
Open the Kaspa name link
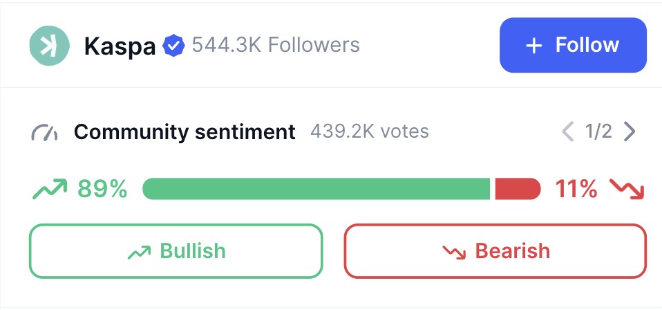point(119,46)
